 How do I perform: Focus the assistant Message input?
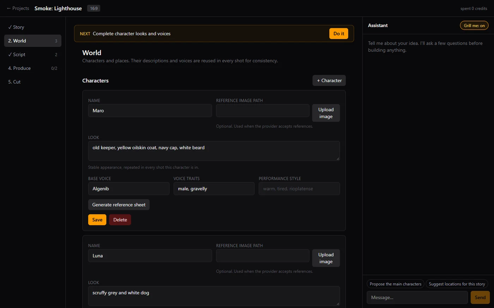click(x=417, y=297)
